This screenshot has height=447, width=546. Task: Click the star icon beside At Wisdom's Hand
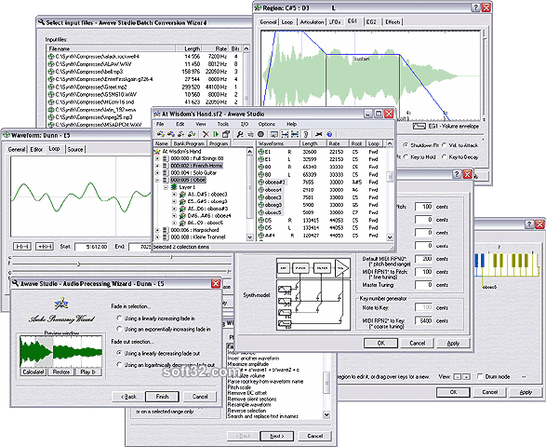coord(157,151)
